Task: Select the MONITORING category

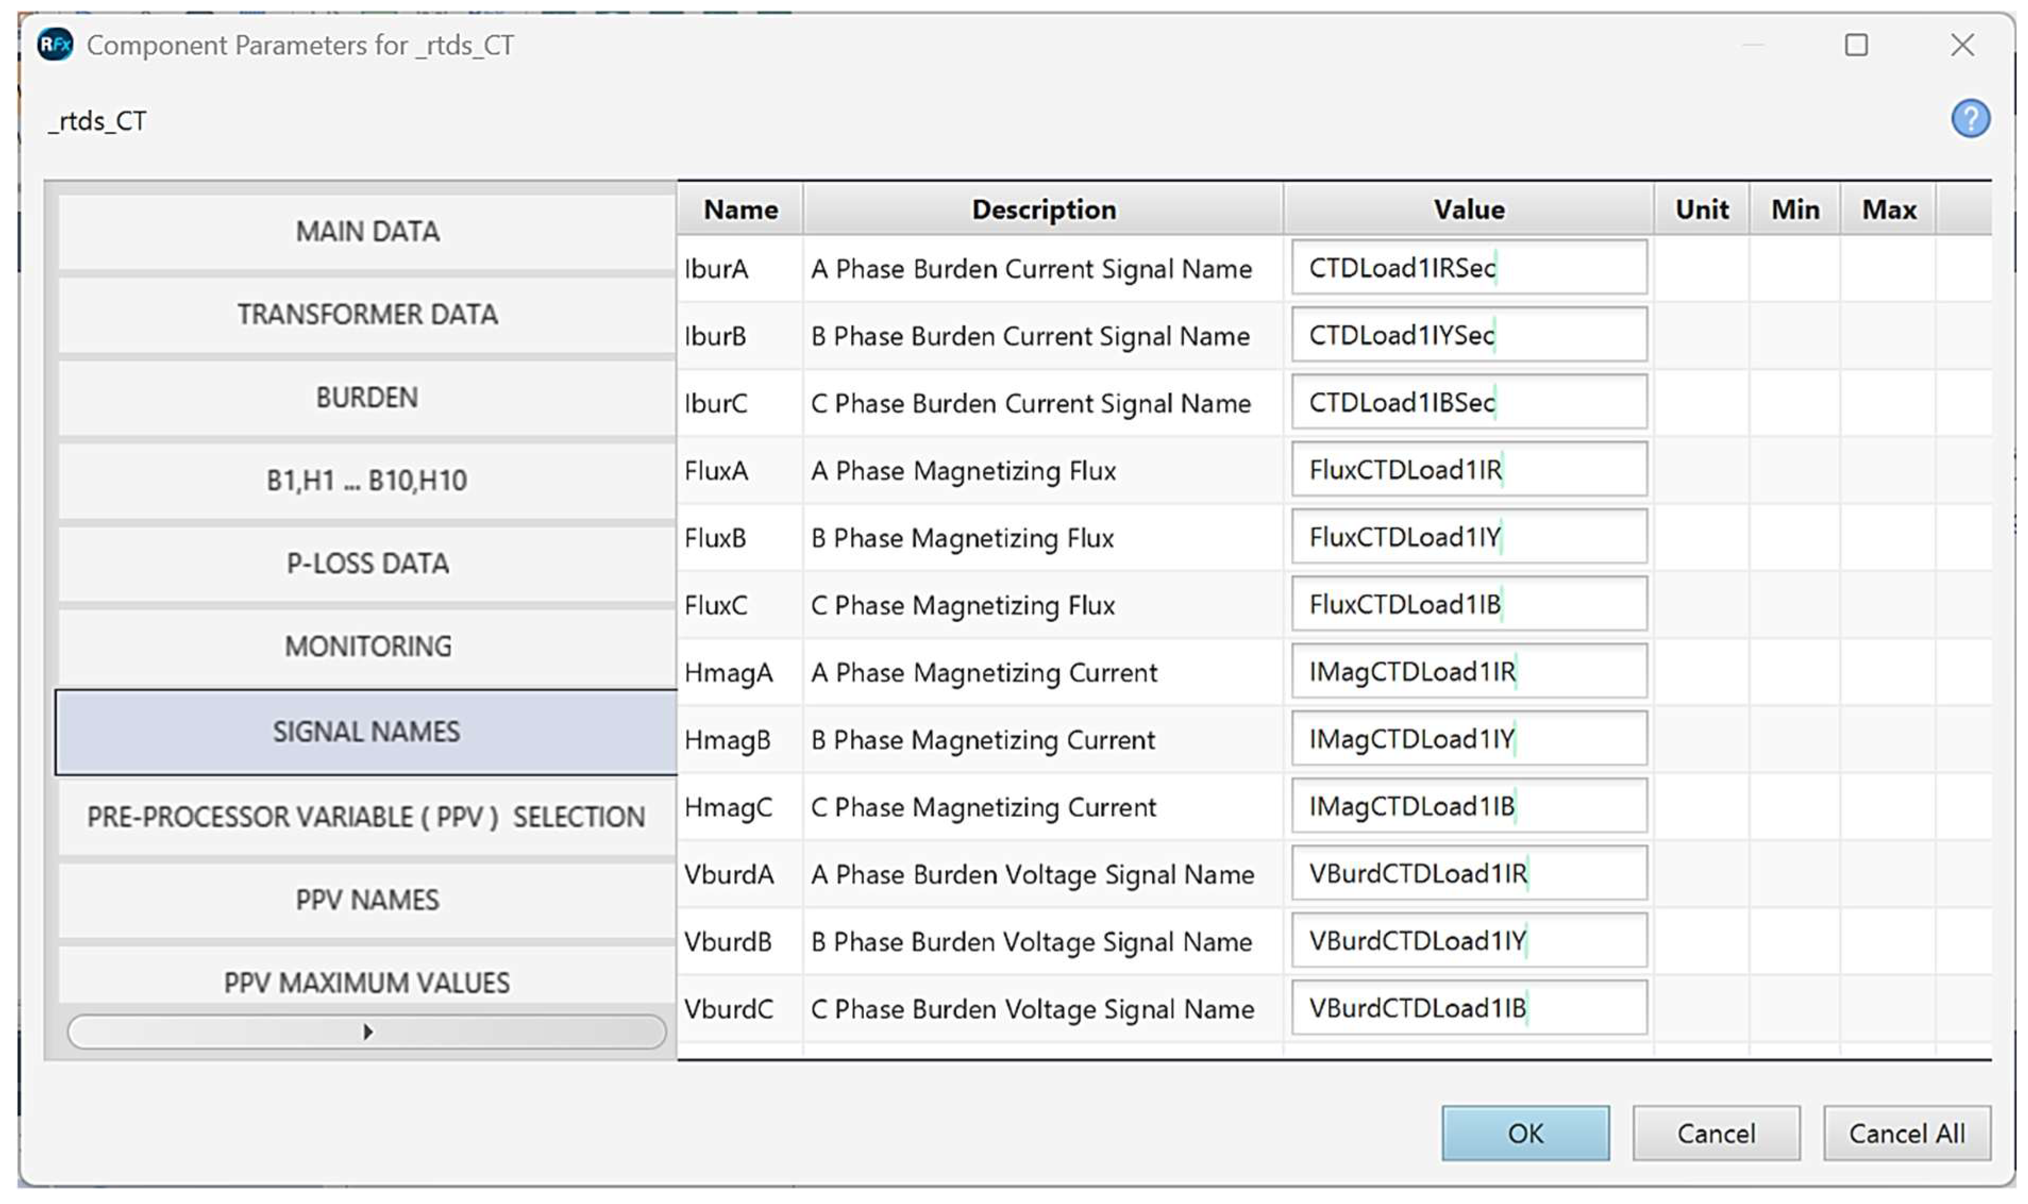Action: [x=367, y=646]
